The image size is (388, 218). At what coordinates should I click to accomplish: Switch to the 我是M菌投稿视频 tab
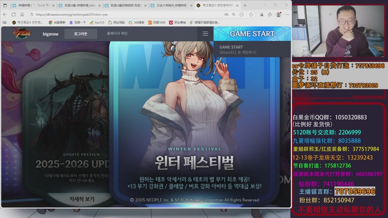126,5
